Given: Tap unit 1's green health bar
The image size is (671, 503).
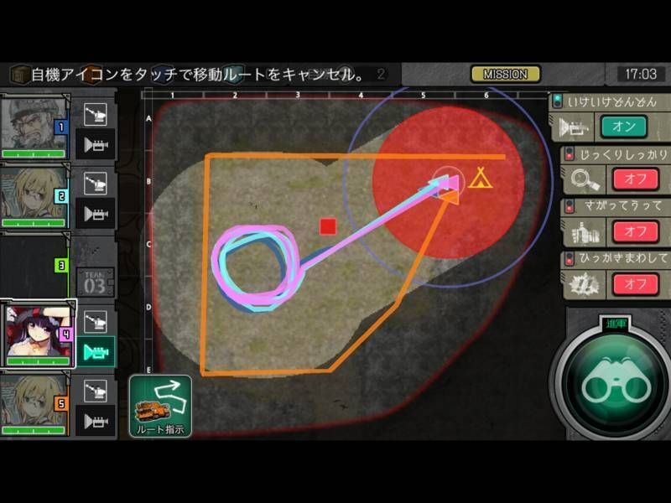Looking at the screenshot, I should (x=34, y=154).
